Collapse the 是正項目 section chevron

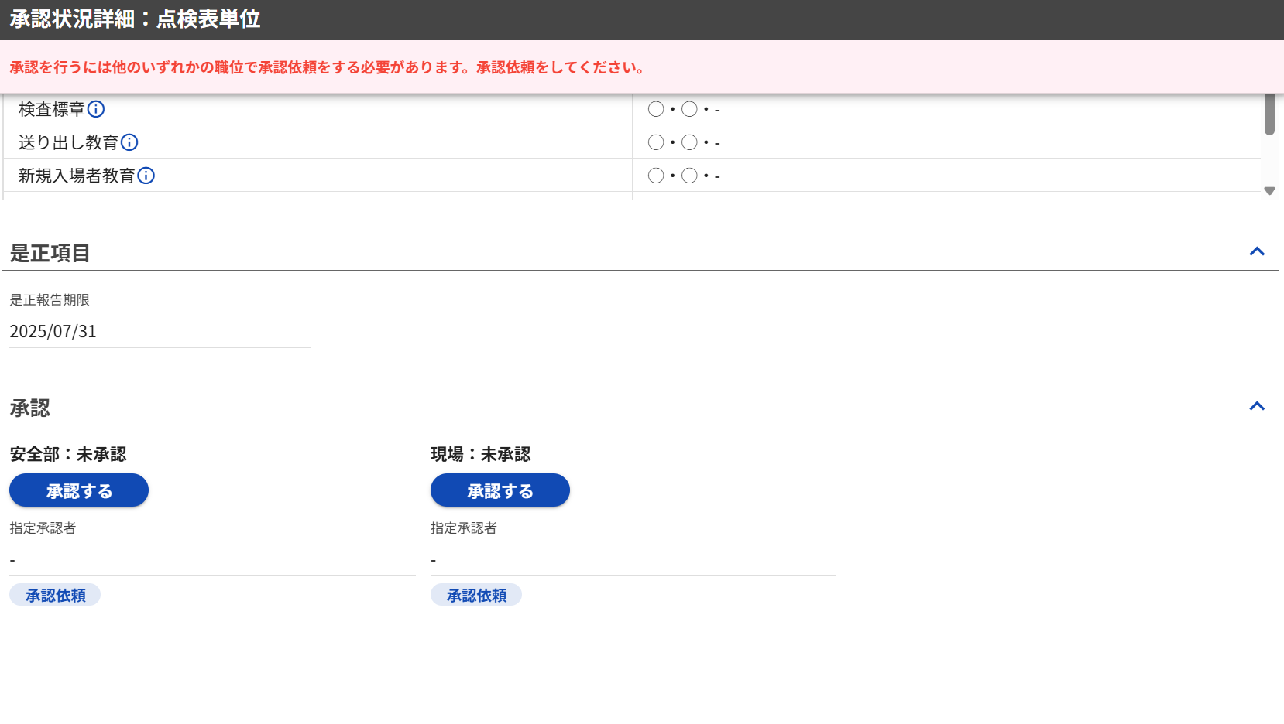[x=1257, y=251]
